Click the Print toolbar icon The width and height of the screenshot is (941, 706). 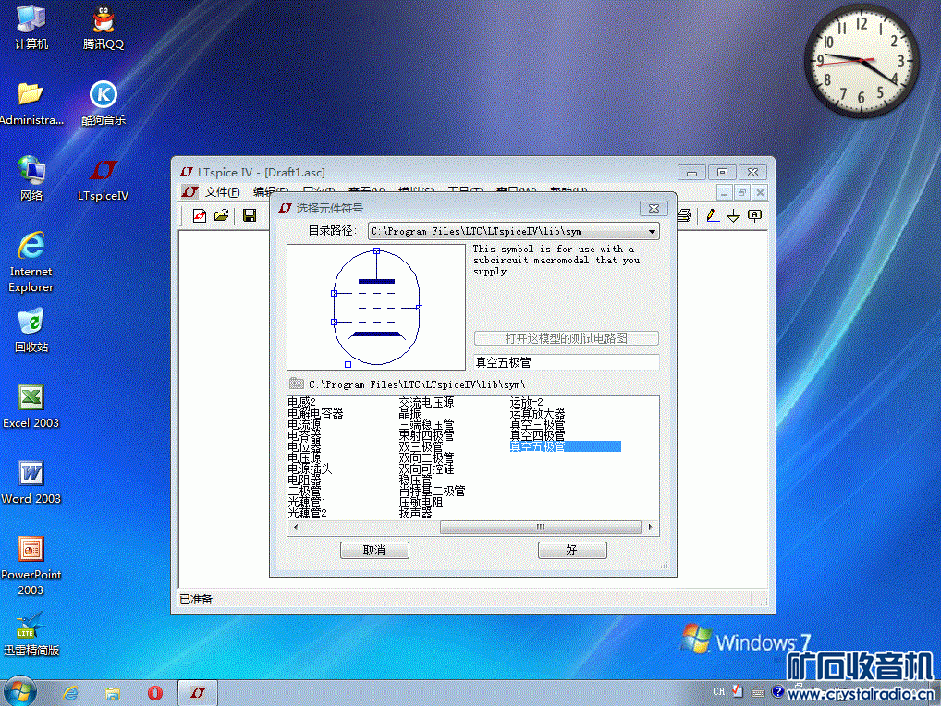pyautogui.click(x=685, y=215)
